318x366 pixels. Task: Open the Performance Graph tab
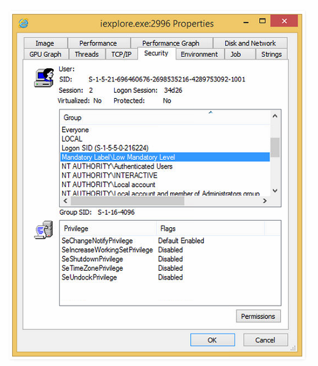[171, 43]
